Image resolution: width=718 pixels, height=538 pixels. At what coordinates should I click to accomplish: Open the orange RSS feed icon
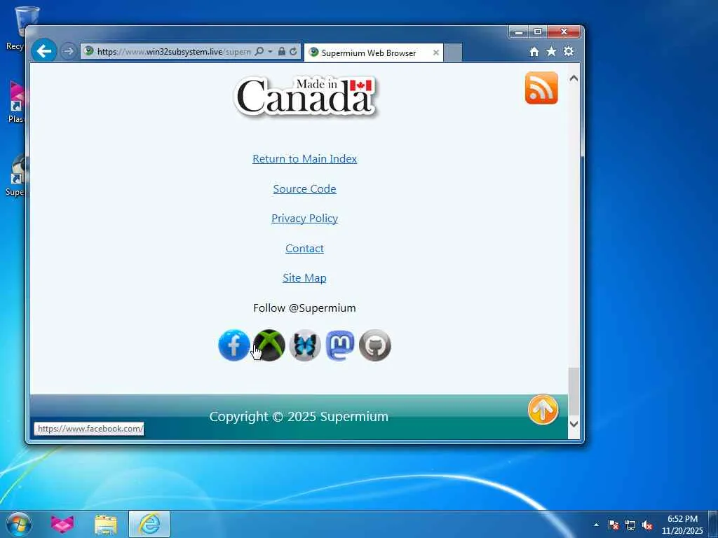pyautogui.click(x=541, y=88)
